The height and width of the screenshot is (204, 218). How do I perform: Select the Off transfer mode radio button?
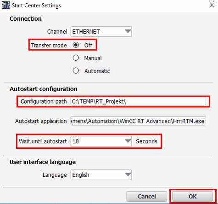pos(76,45)
